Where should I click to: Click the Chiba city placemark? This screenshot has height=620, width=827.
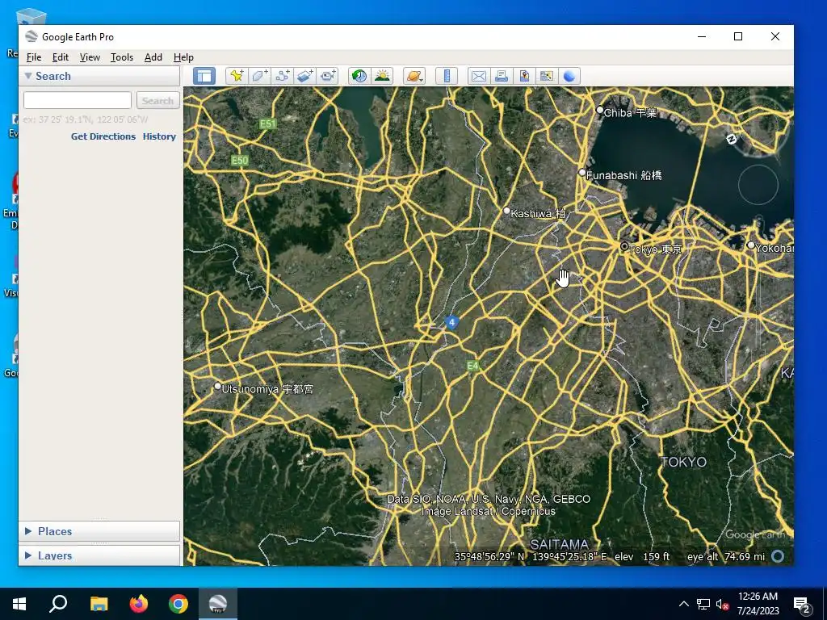[600, 110]
